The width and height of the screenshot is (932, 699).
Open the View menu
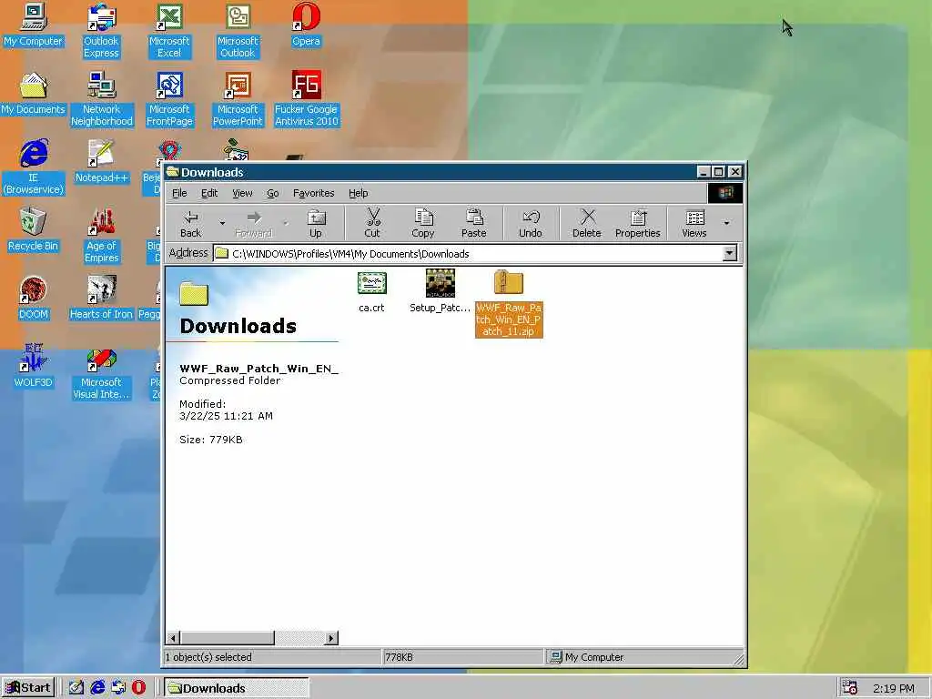[x=242, y=193]
